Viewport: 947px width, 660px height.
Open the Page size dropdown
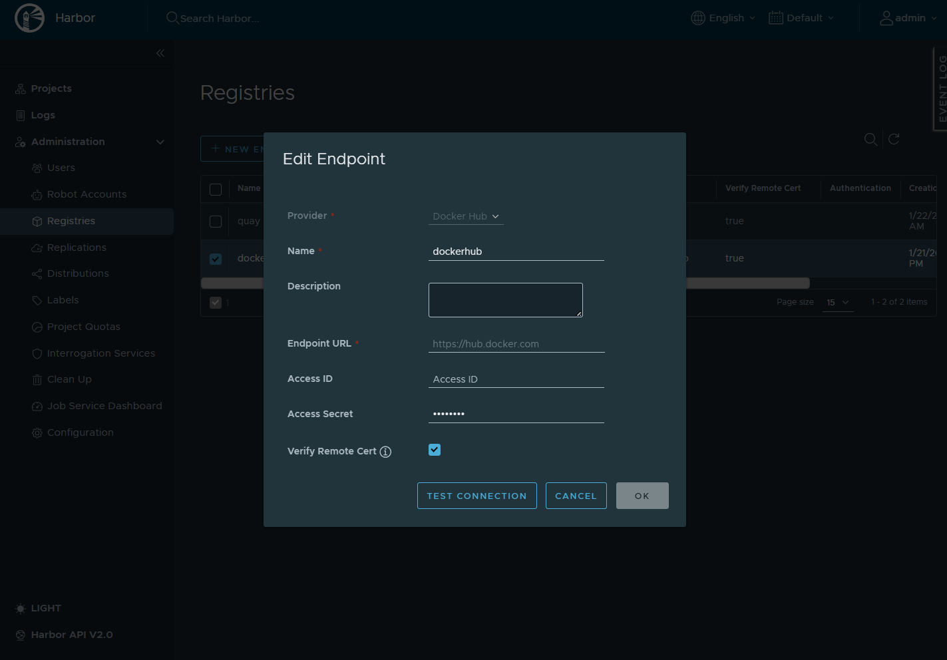point(837,303)
